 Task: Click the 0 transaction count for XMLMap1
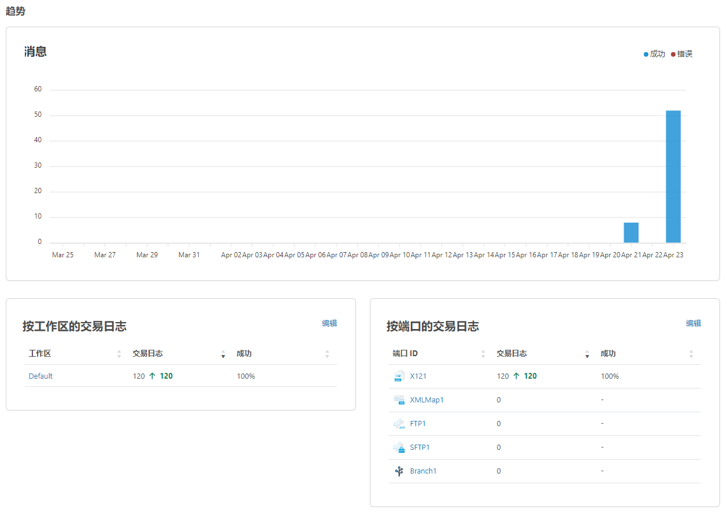tap(499, 400)
